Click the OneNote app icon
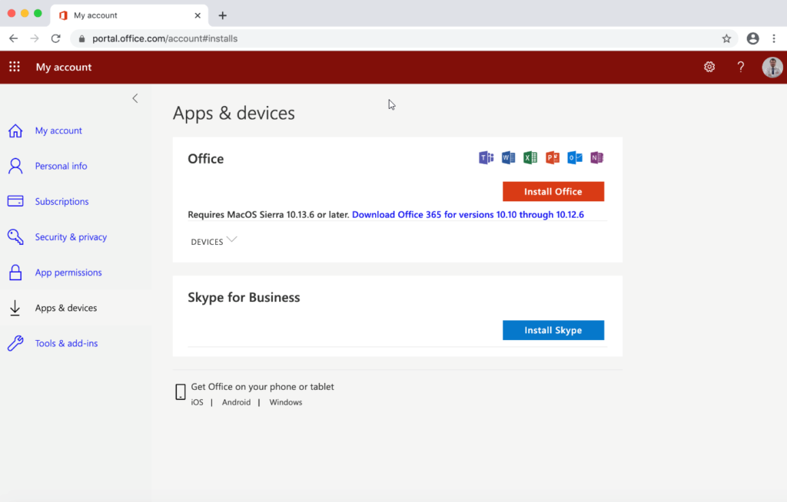Screen dimensions: 787x502 (x=596, y=157)
